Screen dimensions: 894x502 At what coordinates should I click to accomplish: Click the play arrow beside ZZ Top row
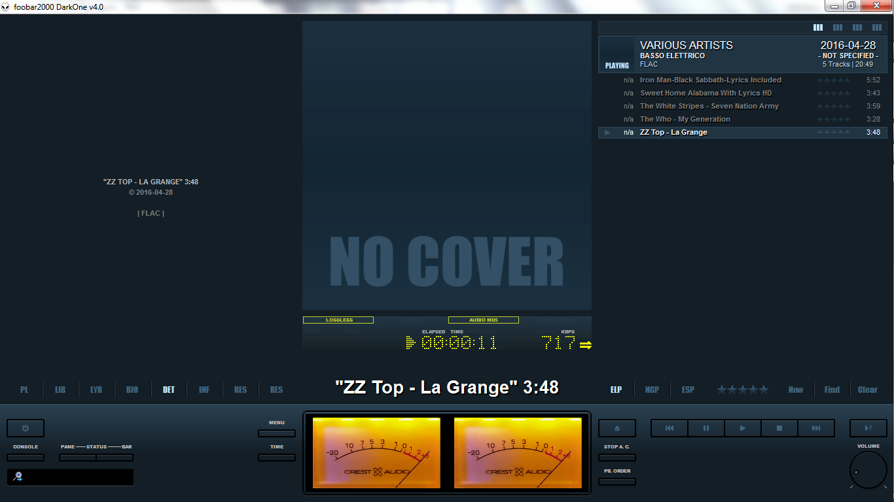pos(607,132)
